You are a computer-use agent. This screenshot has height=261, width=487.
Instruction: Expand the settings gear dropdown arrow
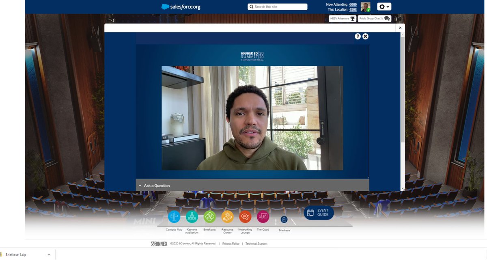(388, 6)
